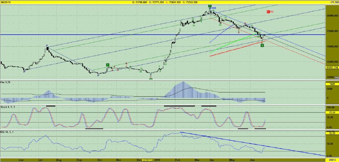The width and height of the screenshot is (339, 162).
Task: Select the green wave 1 marker box
Action: click(108, 65)
